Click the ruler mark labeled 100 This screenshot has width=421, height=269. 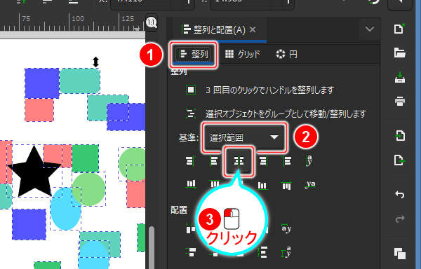coord(78,18)
